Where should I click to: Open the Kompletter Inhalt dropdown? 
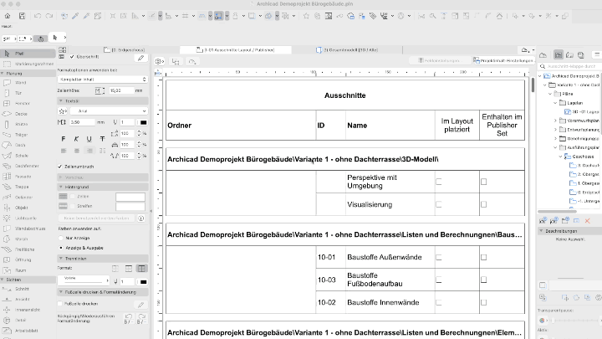tap(101, 79)
